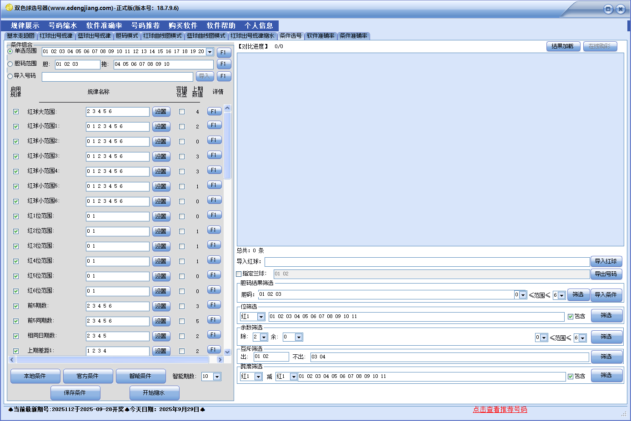The height and width of the screenshot is (421, 631).
Task: Click the app logo icon in title bar
Action: coord(9,8)
